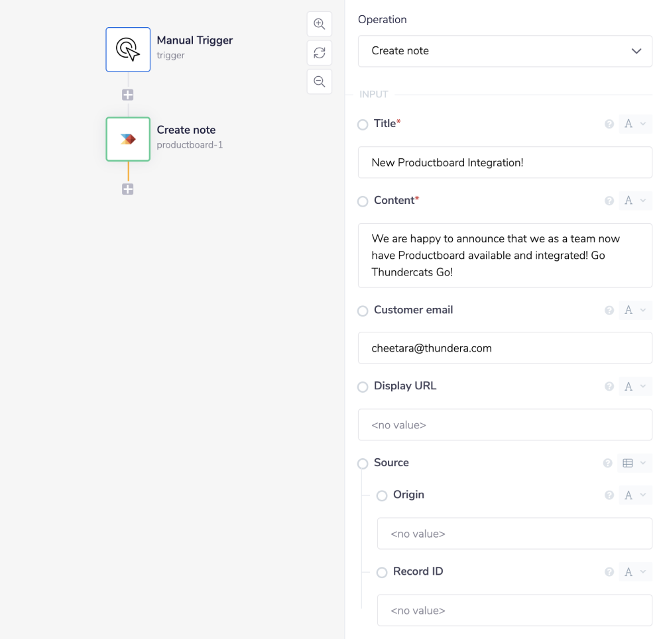Click the plus button below Manual Trigger node
The width and height of the screenshot is (663, 639).
[127, 95]
